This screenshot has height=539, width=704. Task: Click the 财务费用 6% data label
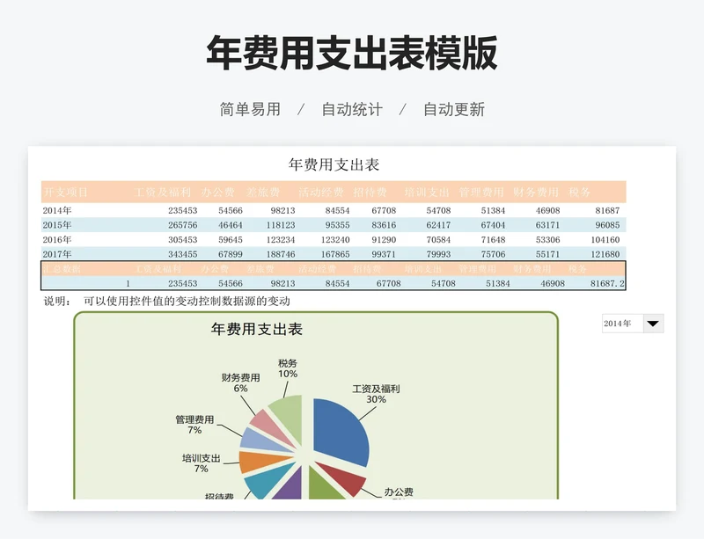(x=240, y=382)
